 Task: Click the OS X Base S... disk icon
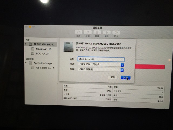click(33, 68)
